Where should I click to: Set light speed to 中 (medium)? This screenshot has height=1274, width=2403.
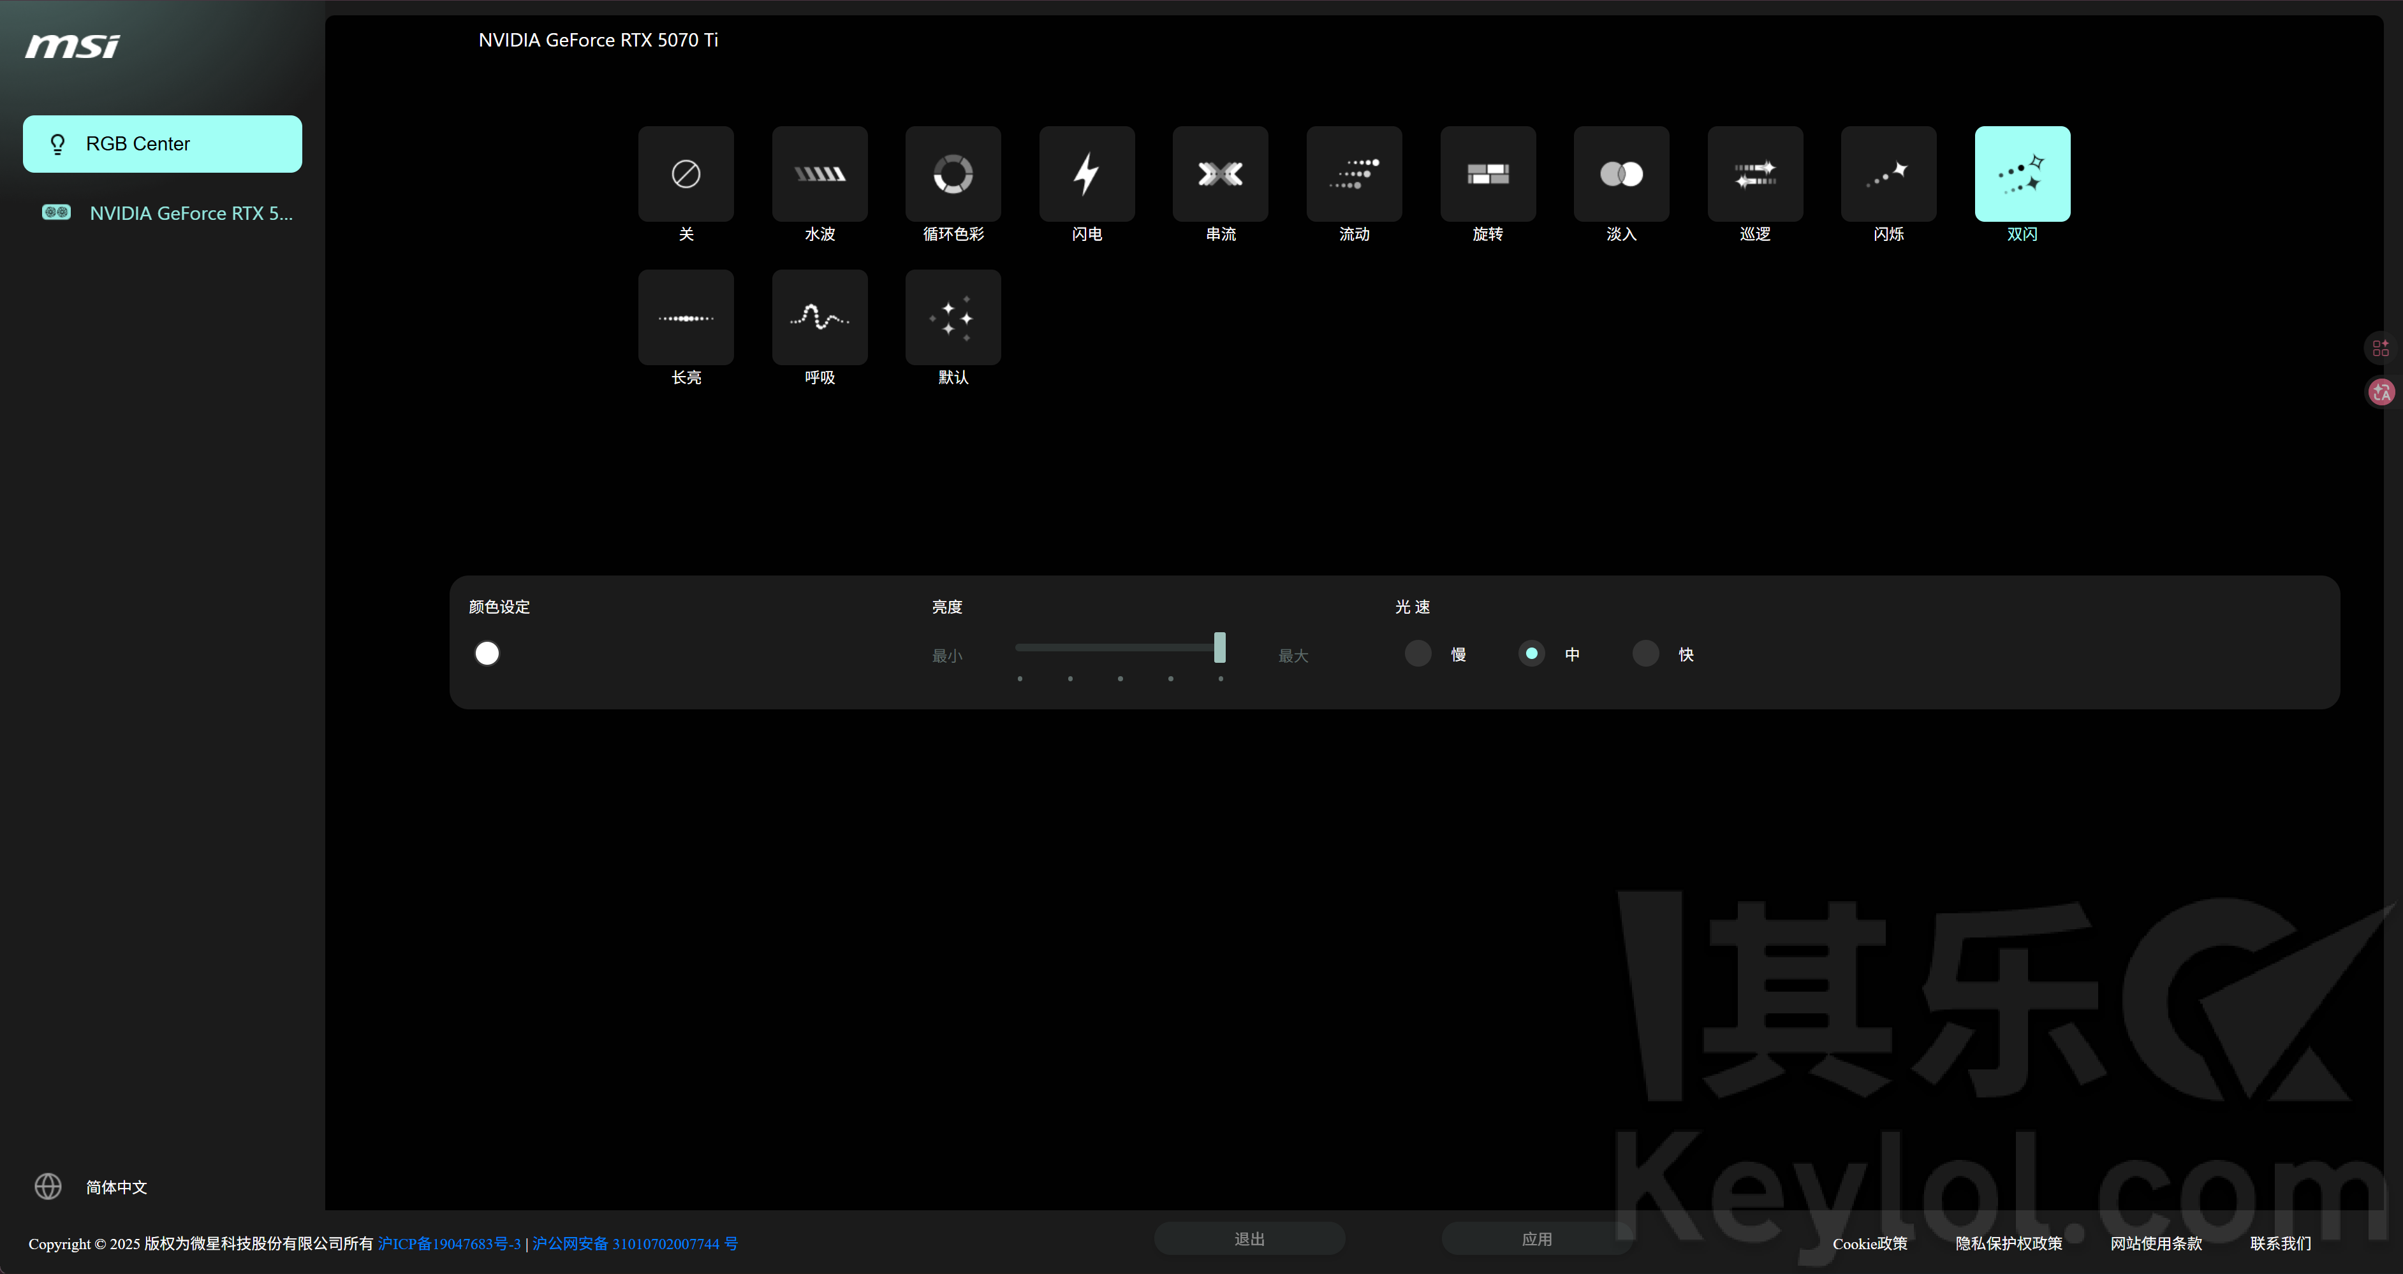pos(1531,653)
